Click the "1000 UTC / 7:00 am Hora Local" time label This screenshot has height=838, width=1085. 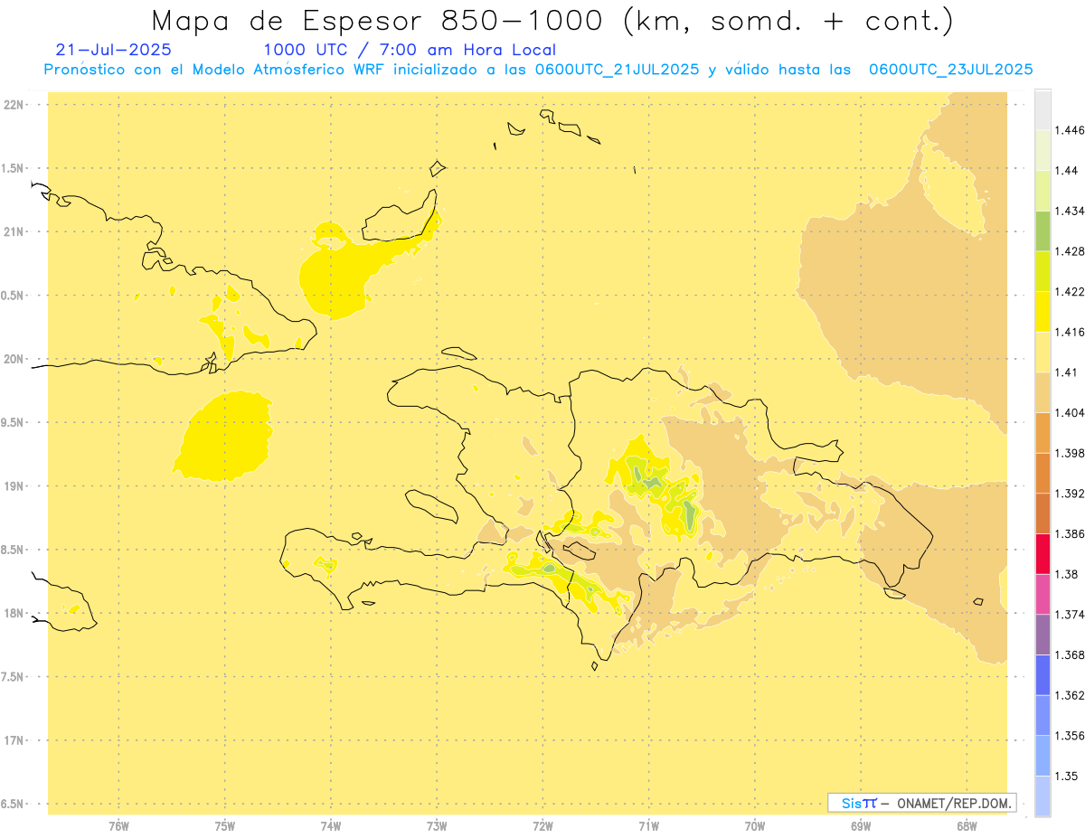[x=410, y=50]
